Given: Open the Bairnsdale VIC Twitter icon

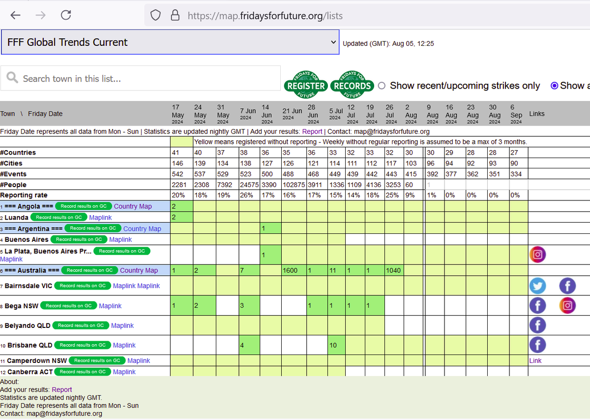Looking at the screenshot, I should pos(538,286).
